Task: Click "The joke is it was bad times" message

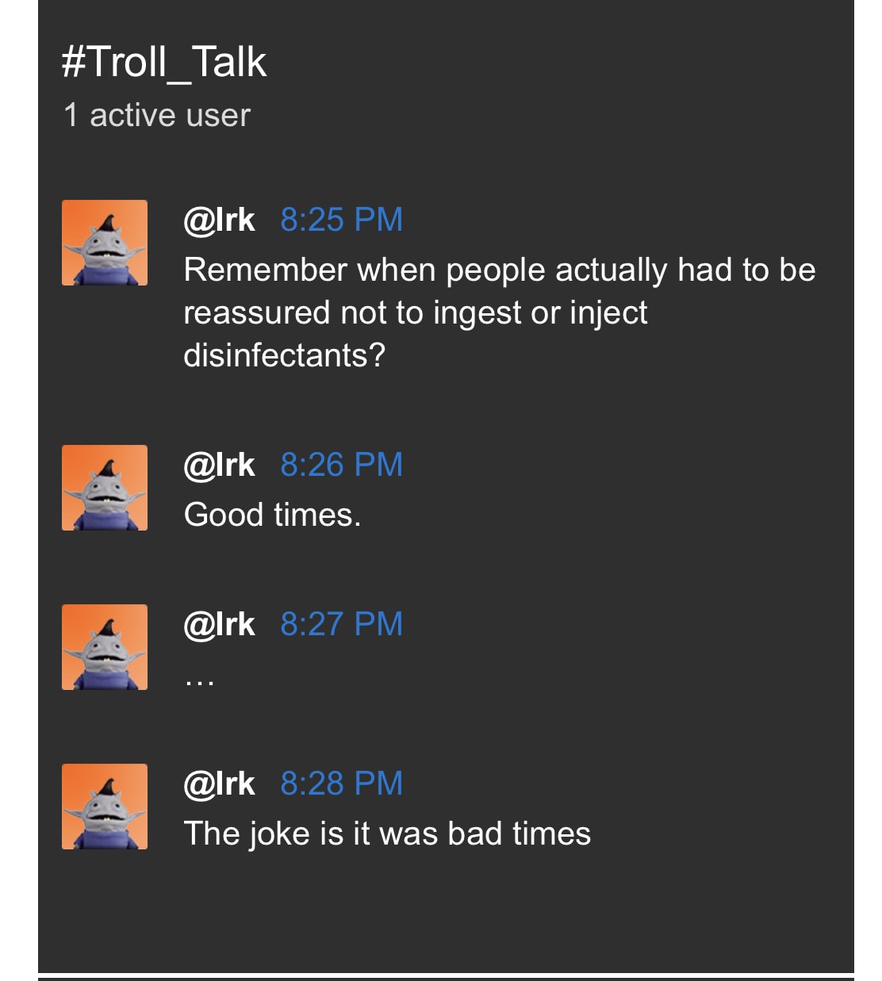Action: pyautogui.click(x=387, y=834)
